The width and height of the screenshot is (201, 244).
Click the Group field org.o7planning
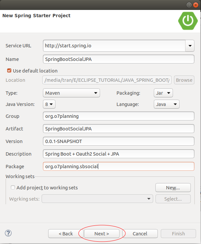[118, 116]
